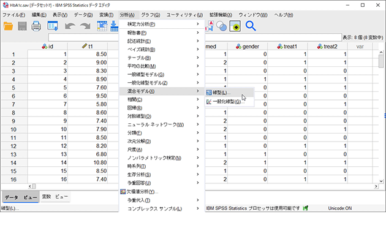Expand the 多重代入(T) submenu

coord(162,201)
